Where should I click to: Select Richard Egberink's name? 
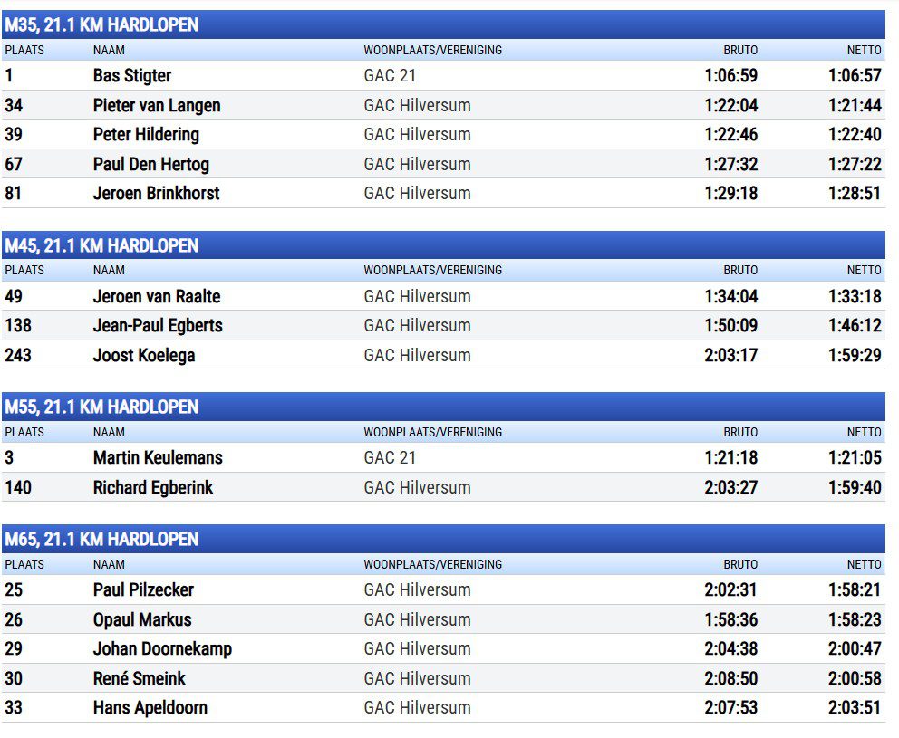pyautogui.click(x=152, y=487)
